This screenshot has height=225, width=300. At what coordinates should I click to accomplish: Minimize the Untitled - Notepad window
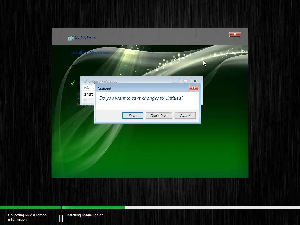tap(175, 81)
